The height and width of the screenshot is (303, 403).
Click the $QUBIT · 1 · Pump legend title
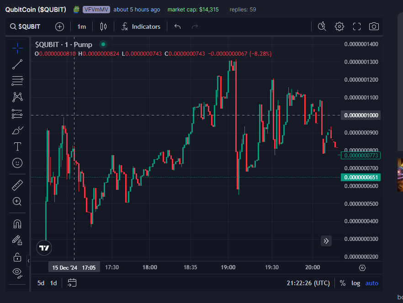[x=64, y=45]
